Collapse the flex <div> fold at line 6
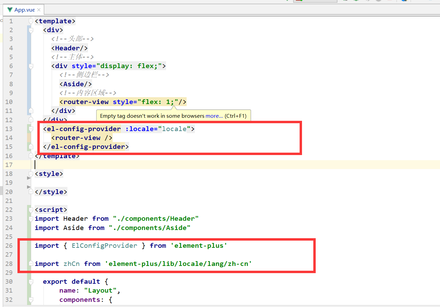440x307 pixels. tap(31, 66)
